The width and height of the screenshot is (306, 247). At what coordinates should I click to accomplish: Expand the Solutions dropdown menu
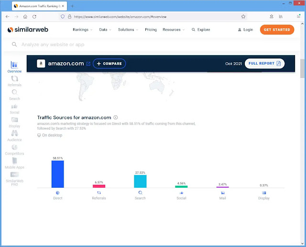coord(128,30)
